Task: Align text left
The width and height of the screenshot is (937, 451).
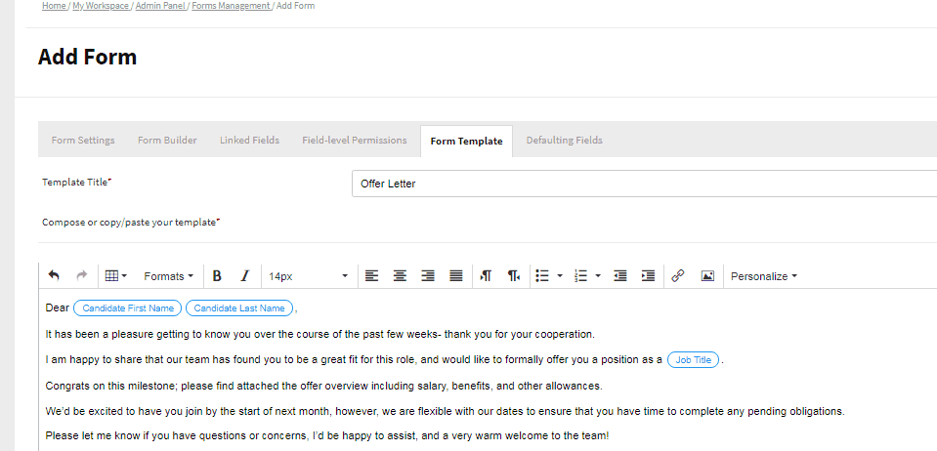Action: [371, 276]
